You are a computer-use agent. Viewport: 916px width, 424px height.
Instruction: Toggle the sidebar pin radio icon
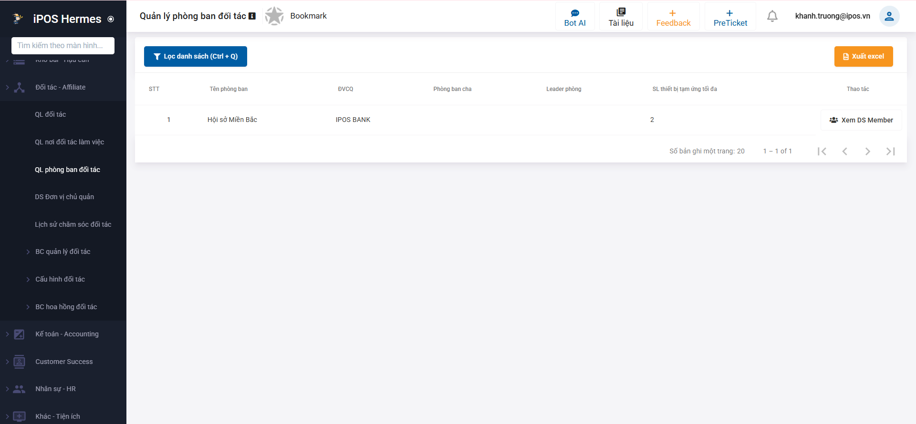[111, 19]
